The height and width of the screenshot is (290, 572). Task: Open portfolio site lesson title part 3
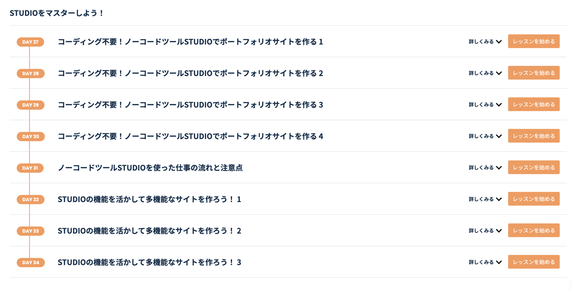(190, 105)
